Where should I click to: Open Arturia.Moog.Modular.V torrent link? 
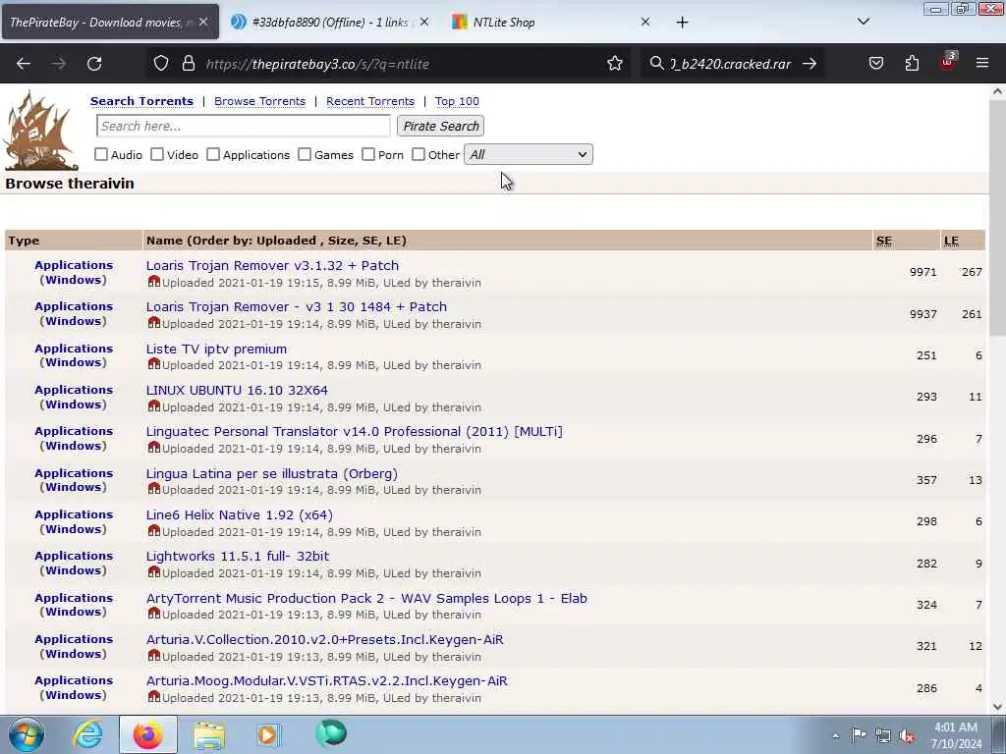click(x=326, y=681)
